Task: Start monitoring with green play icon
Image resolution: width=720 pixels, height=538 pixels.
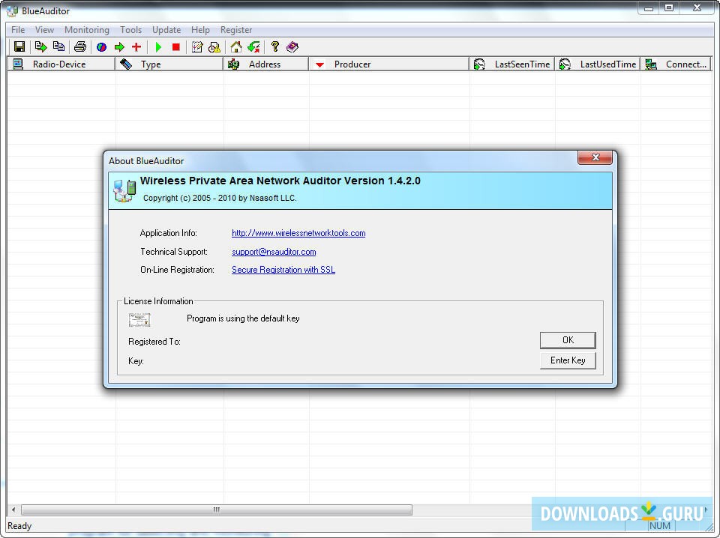Action: point(158,46)
